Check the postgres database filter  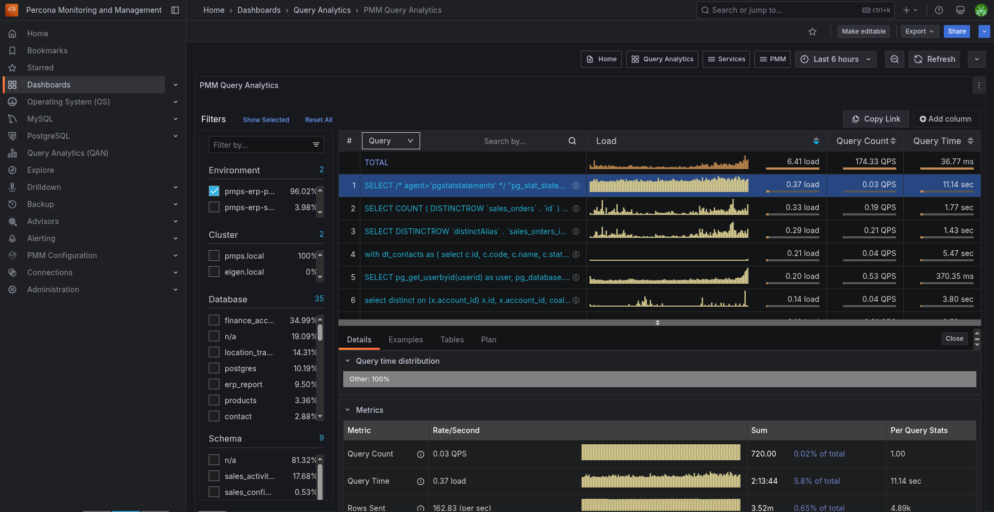click(214, 368)
